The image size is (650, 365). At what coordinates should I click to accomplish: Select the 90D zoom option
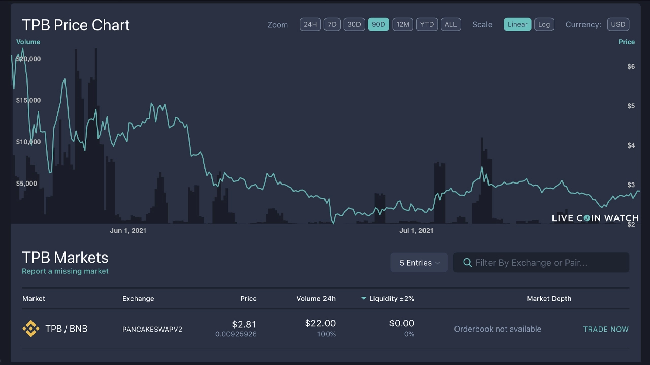(378, 24)
